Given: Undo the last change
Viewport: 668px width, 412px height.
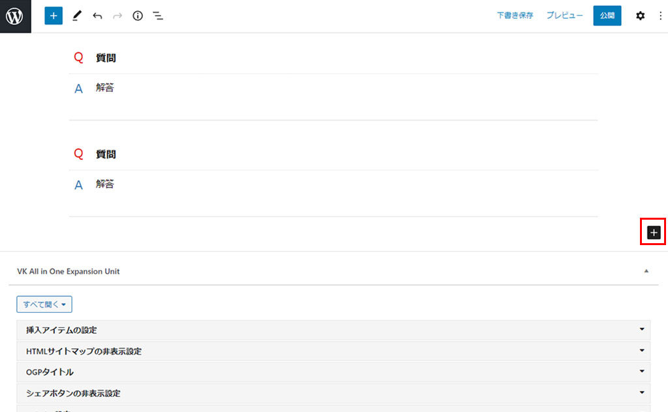Looking at the screenshot, I should click(97, 16).
